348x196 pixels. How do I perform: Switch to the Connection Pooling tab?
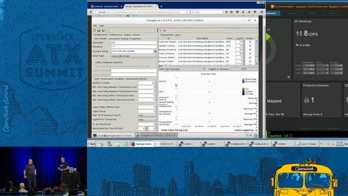click(x=119, y=39)
